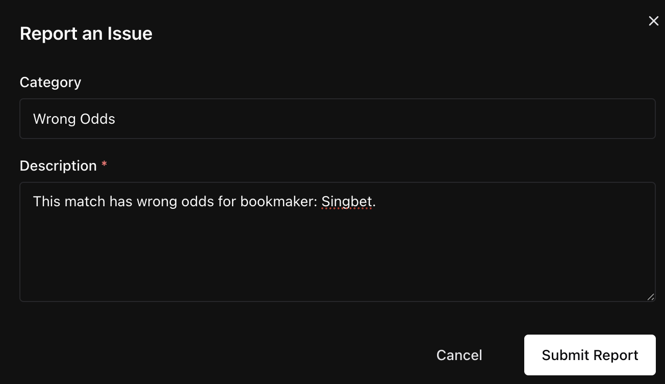Click the Description field label
The width and height of the screenshot is (665, 384).
(58, 166)
